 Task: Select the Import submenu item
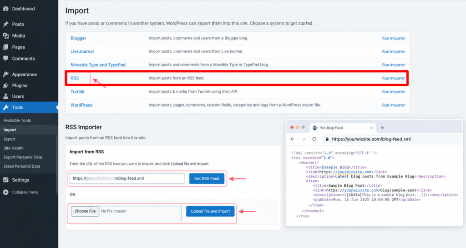tap(10, 130)
